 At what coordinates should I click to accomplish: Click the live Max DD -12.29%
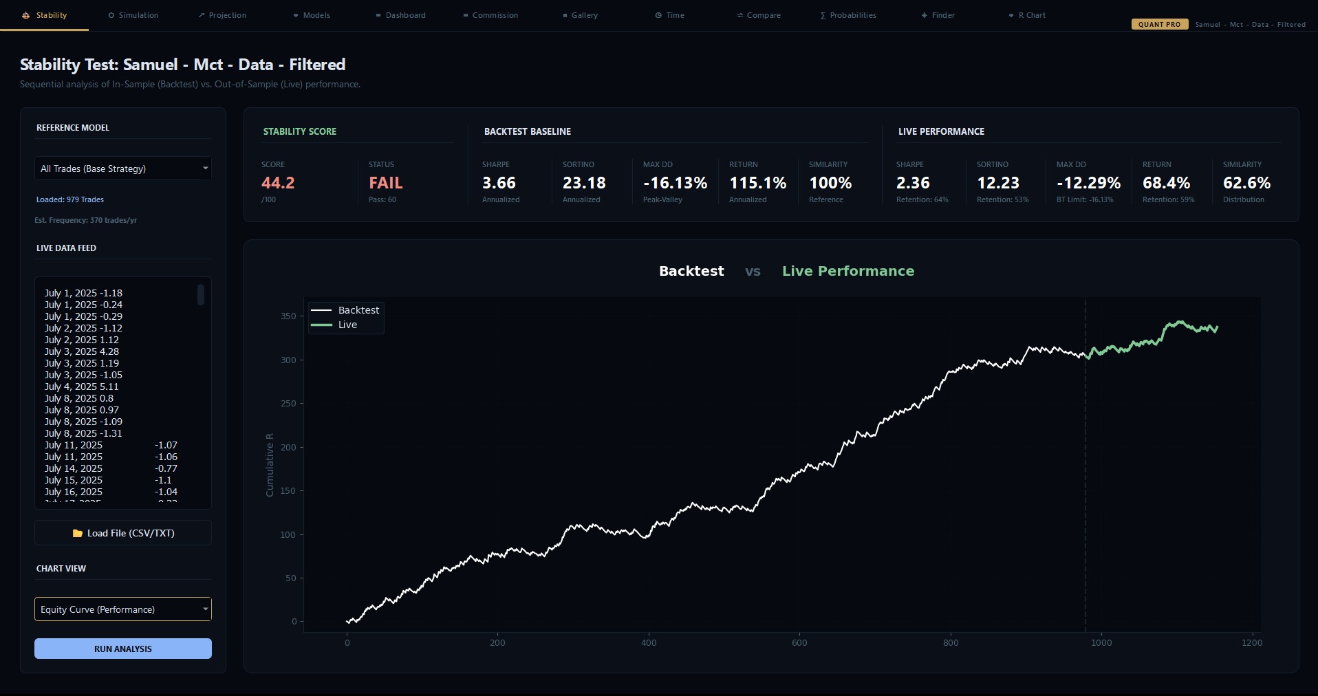(1088, 183)
